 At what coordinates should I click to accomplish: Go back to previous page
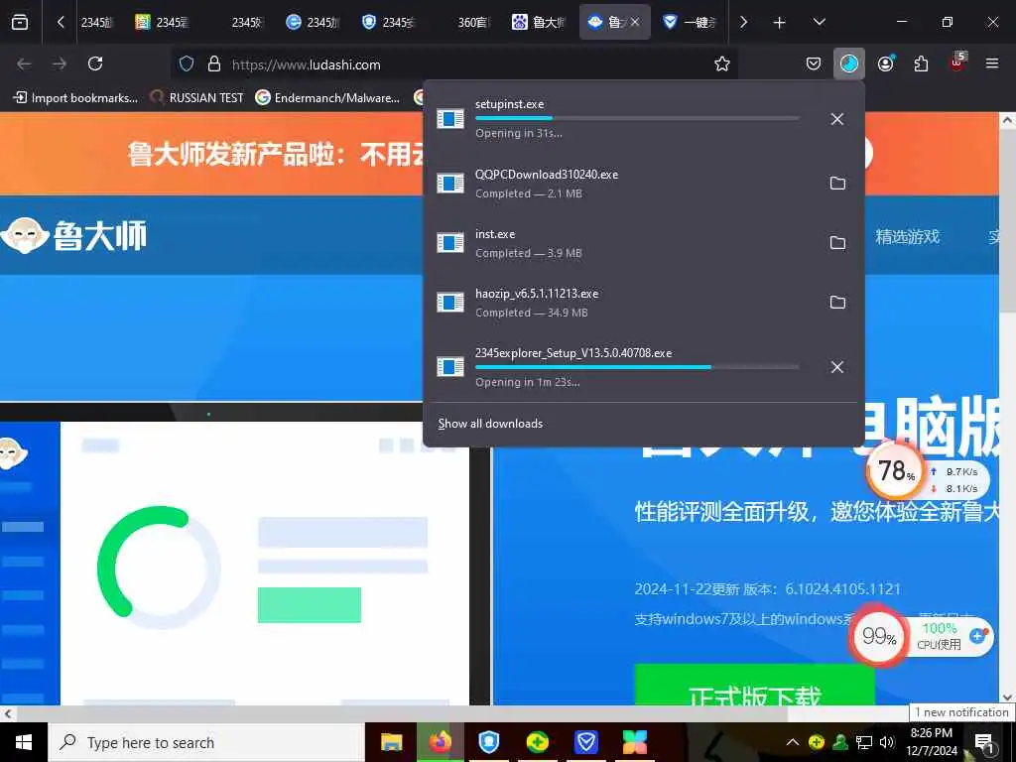tap(24, 63)
